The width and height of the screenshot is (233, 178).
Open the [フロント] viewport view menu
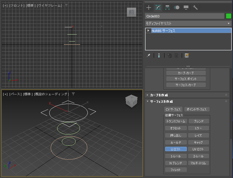[17, 6]
